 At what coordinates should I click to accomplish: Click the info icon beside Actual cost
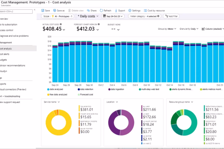pos(61,24)
